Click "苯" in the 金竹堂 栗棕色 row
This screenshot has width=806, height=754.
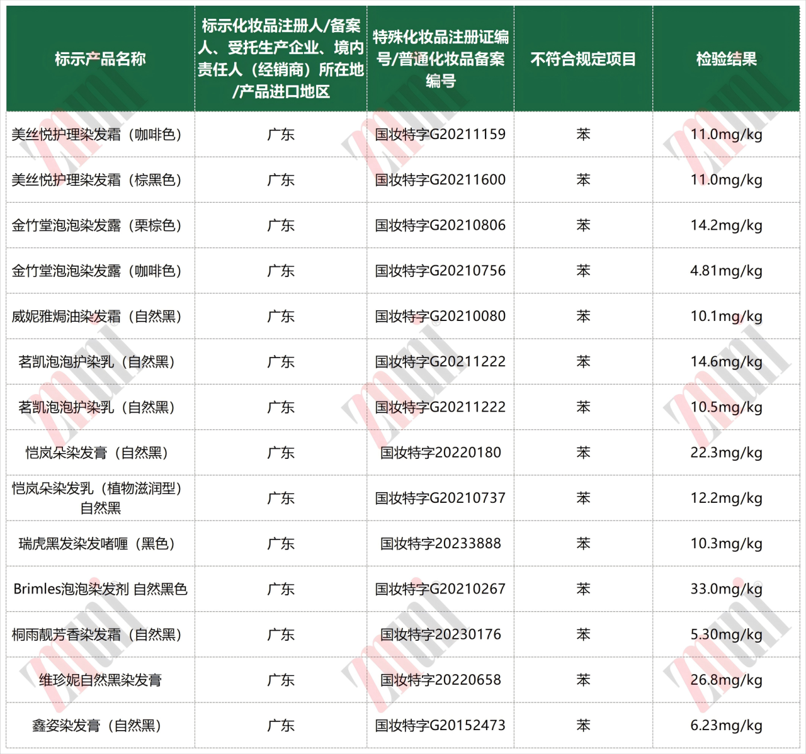tap(583, 225)
